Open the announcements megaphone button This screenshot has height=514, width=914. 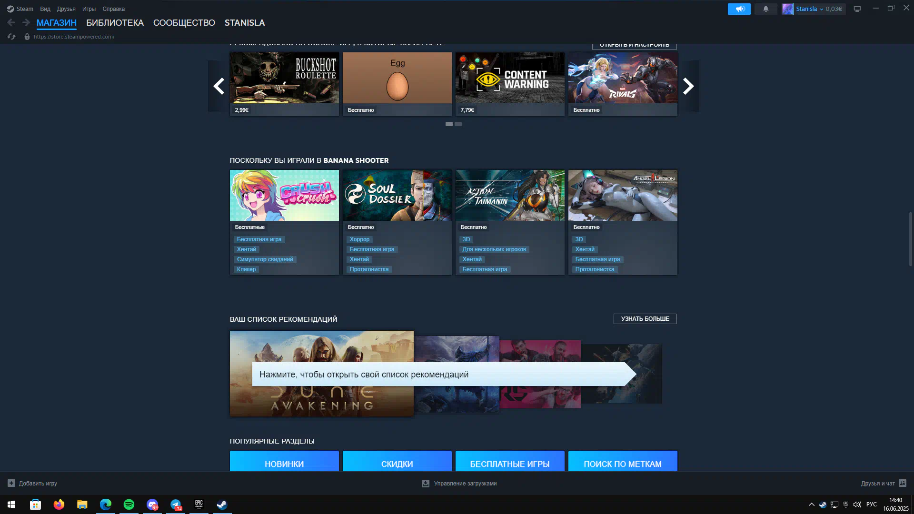click(x=739, y=9)
